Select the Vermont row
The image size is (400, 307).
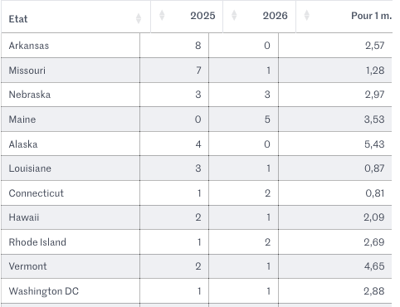[x=197, y=266]
